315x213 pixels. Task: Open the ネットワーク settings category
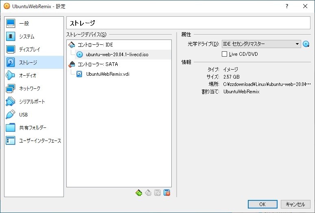coord(34,88)
